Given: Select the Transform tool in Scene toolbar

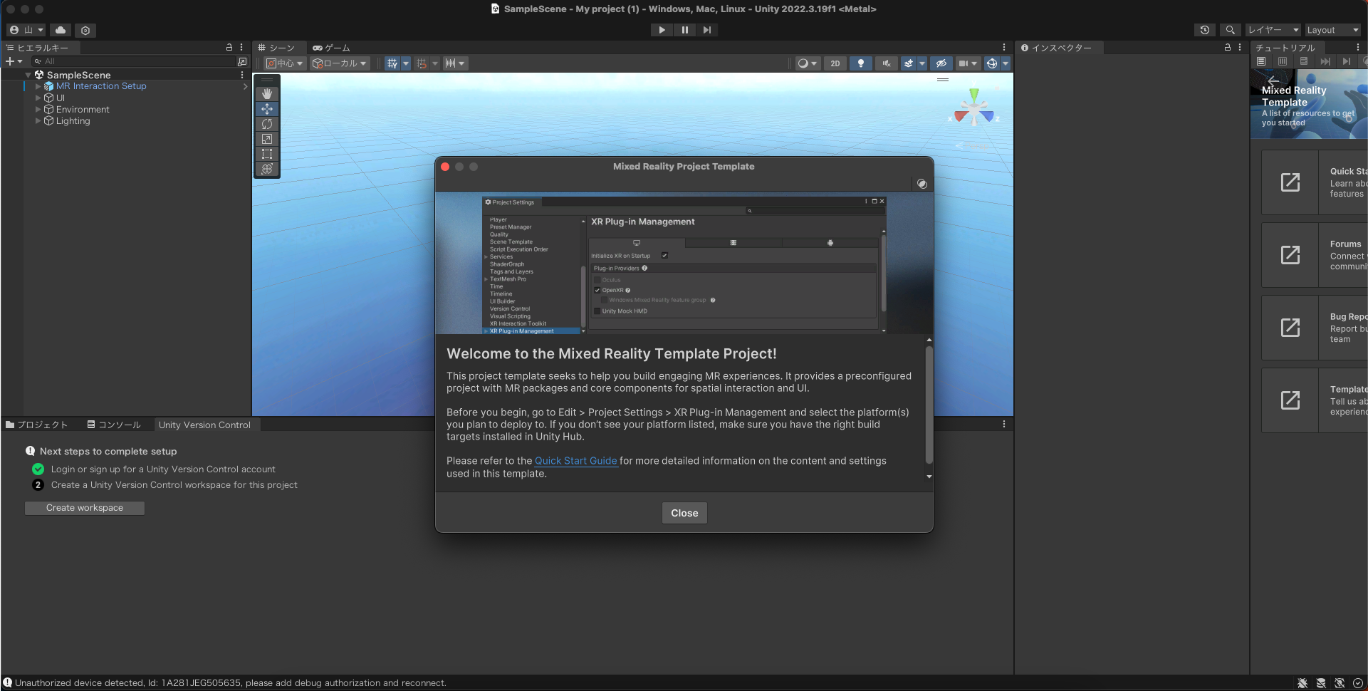Looking at the screenshot, I should coord(267,169).
